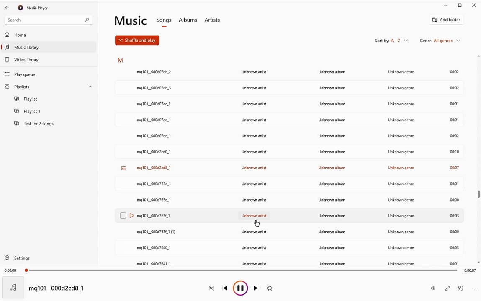Select song mq101__000d763d_1
This screenshot has width=481, height=301.
click(x=289, y=184)
